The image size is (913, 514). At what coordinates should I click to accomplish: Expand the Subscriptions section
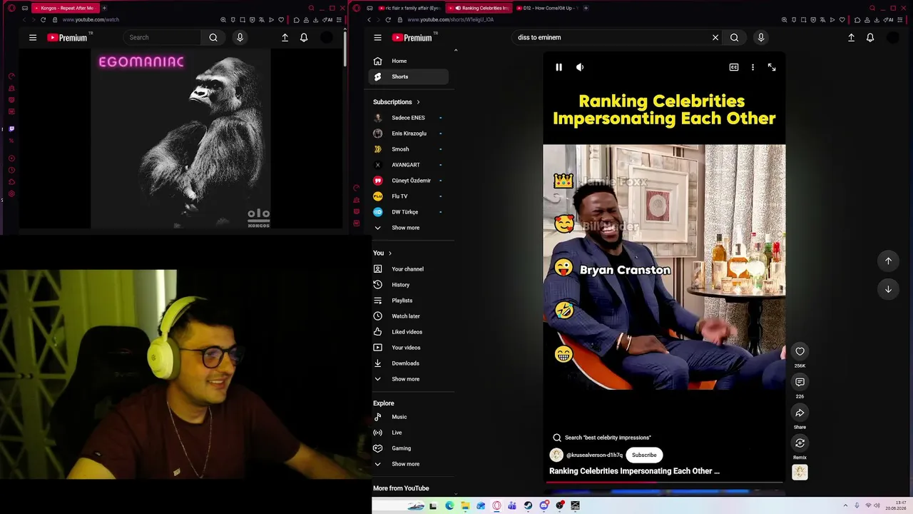(x=396, y=102)
